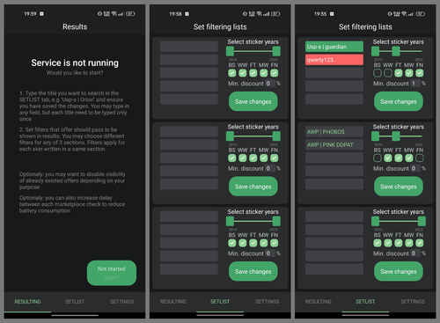Tap notification icon beside the 19:59 clock

pos(41,14)
